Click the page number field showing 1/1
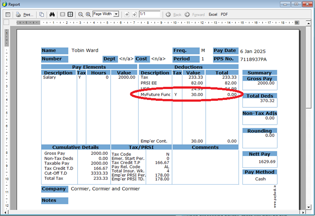The image size is (315, 216). coord(149,14)
